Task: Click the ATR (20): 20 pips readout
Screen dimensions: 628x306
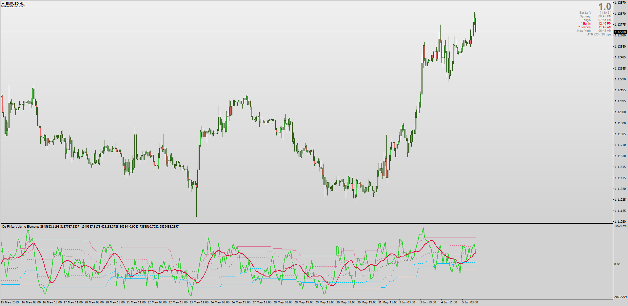Action: [x=599, y=34]
